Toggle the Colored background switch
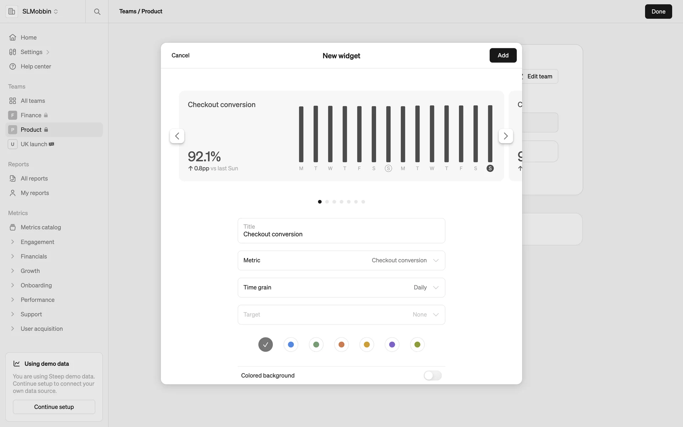This screenshot has width=683, height=427. click(432, 375)
